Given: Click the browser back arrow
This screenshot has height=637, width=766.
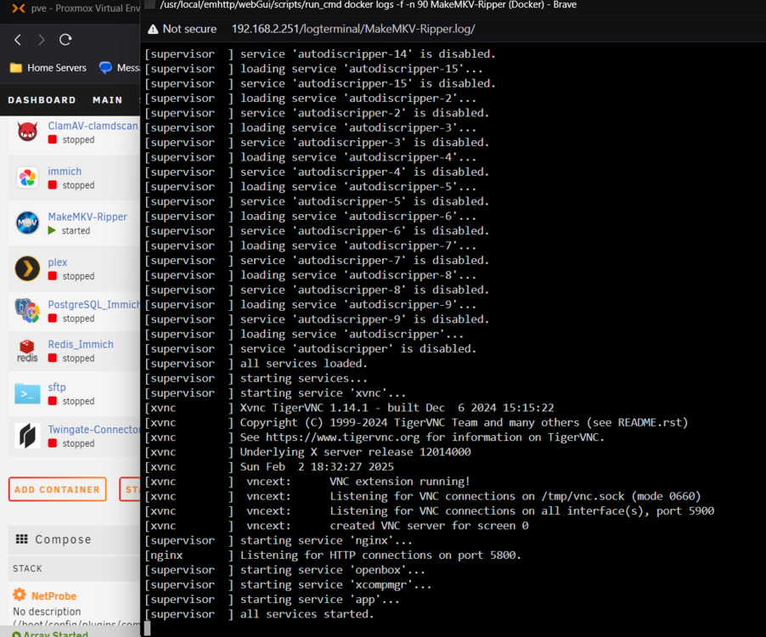Looking at the screenshot, I should coord(18,40).
